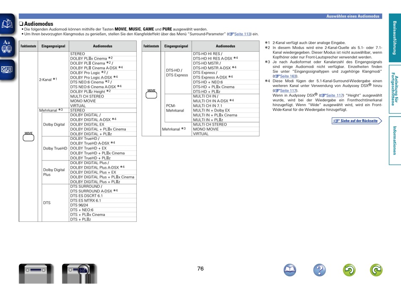Switch to the Basisausführung tab
The height and width of the screenshot is (284, 401).
pos(395,38)
